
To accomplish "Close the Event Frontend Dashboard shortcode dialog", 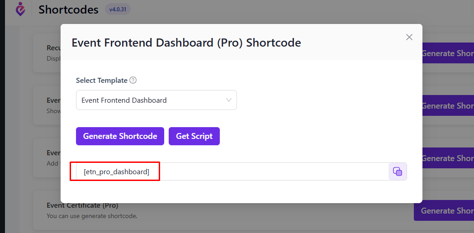I will point(409,37).
